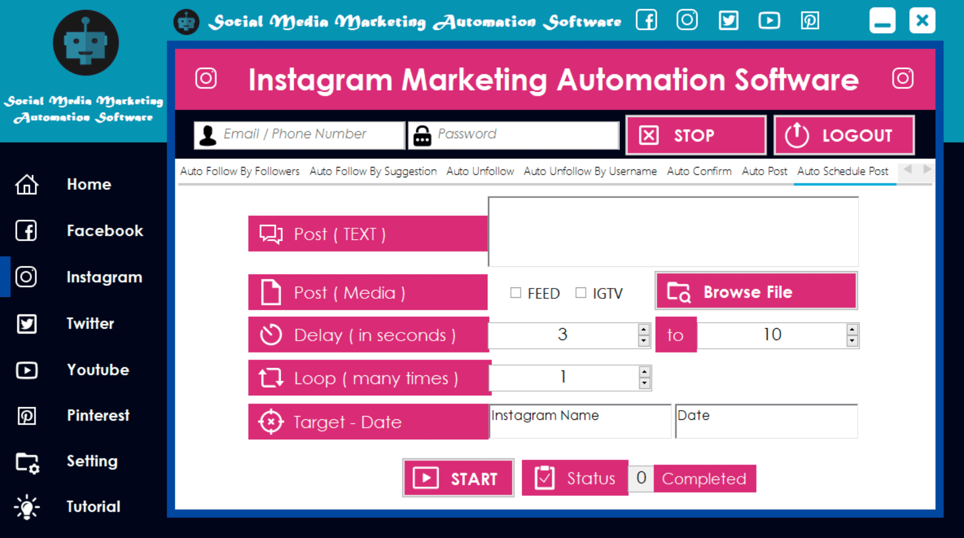
Task: Increase the minimum delay value of 3
Action: tap(644, 329)
